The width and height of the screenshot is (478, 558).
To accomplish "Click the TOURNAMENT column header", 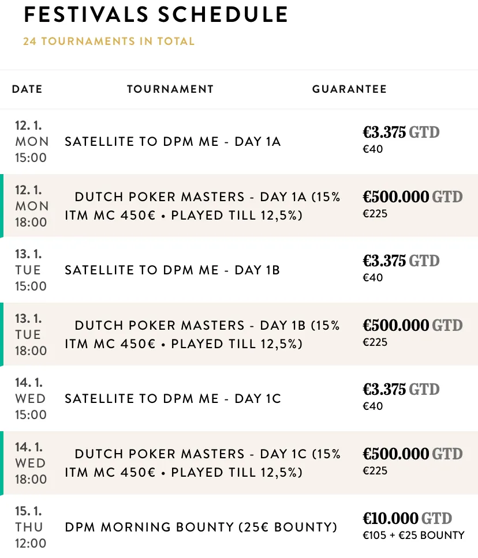I will 170,89.
